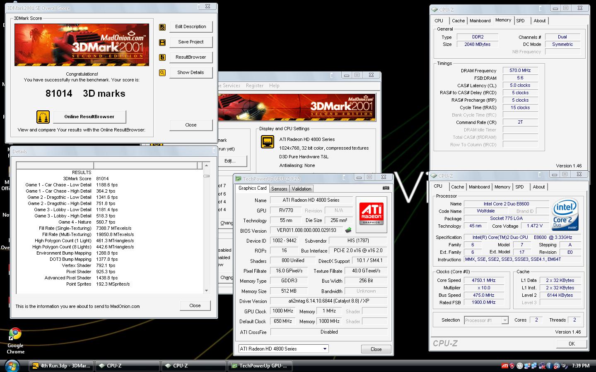Open the About tab in upper CPU-Z
This screenshot has height=372, width=596.
(x=540, y=21)
